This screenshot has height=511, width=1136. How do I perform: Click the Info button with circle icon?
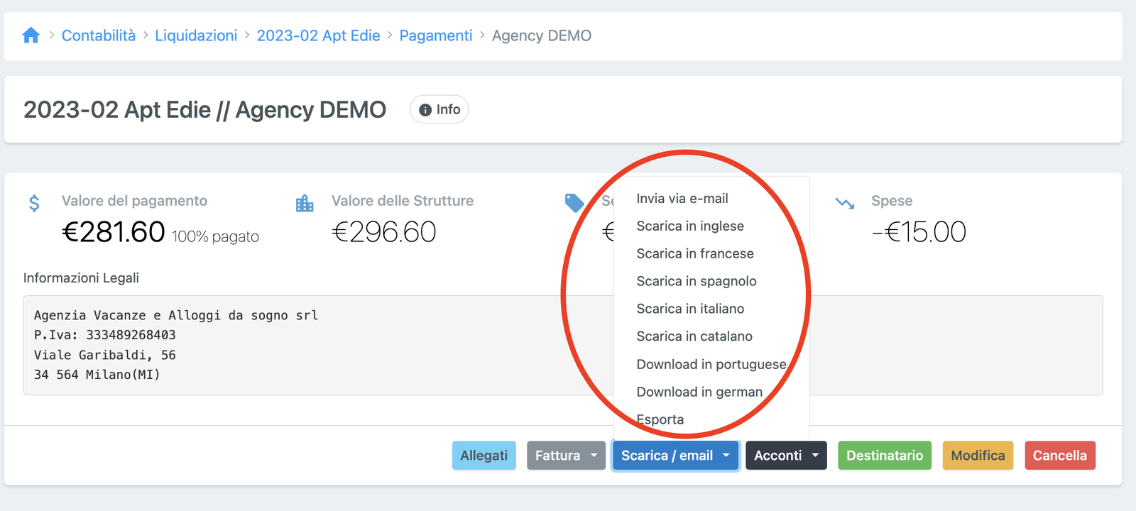pyautogui.click(x=439, y=109)
